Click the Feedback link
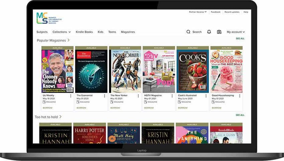 pyautogui.click(x=216, y=12)
